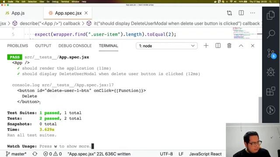Click the synchronize changes icon in status bar
This screenshot has width=280, height=157.
(35, 154)
